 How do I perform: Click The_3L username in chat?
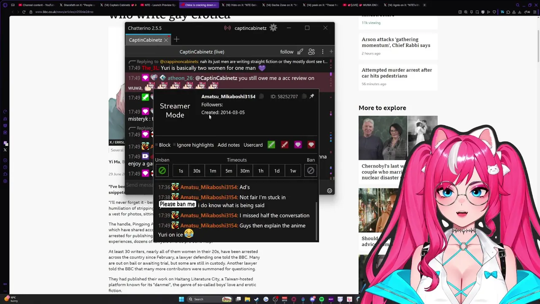click(150, 68)
